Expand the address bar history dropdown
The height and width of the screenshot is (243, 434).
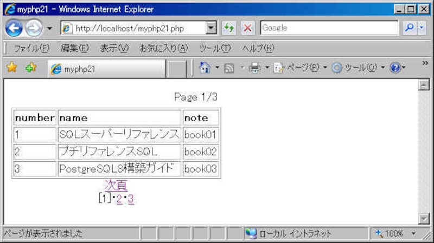coord(211,28)
